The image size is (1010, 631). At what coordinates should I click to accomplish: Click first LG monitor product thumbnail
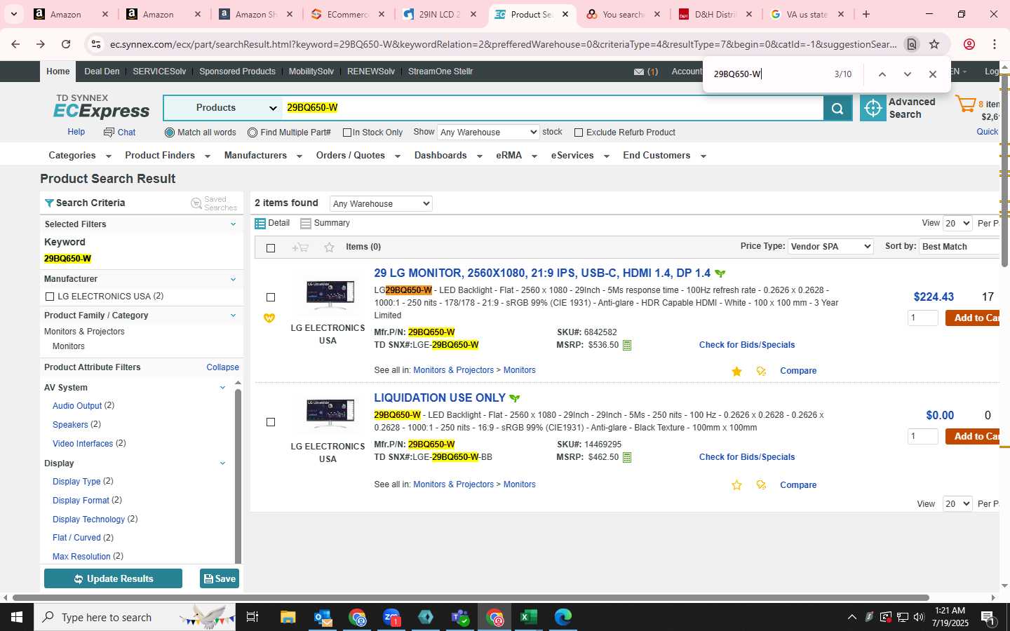(x=330, y=295)
